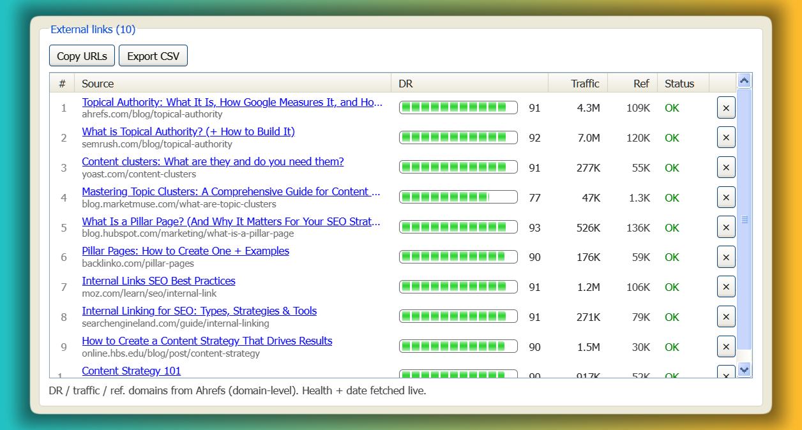Remove the blog.marketmuse.com topic clusters row

726,198
